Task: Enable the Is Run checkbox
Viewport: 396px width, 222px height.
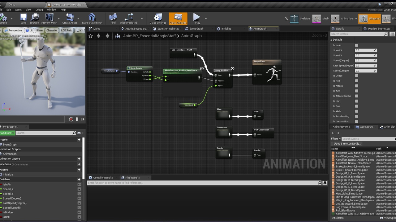Action: tap(356, 106)
